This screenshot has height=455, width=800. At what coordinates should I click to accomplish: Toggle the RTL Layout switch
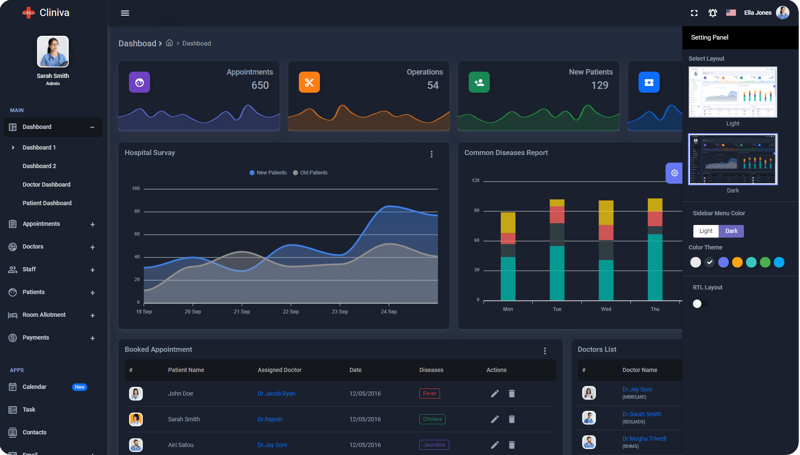pos(700,304)
